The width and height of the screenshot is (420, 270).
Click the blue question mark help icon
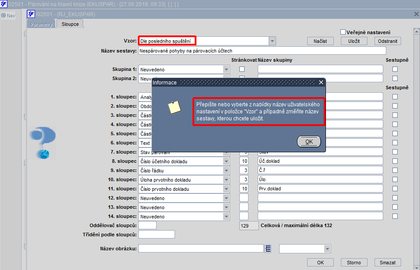42,143
